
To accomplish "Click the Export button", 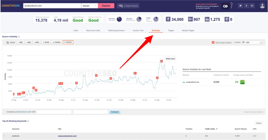I will tap(259, 123).
